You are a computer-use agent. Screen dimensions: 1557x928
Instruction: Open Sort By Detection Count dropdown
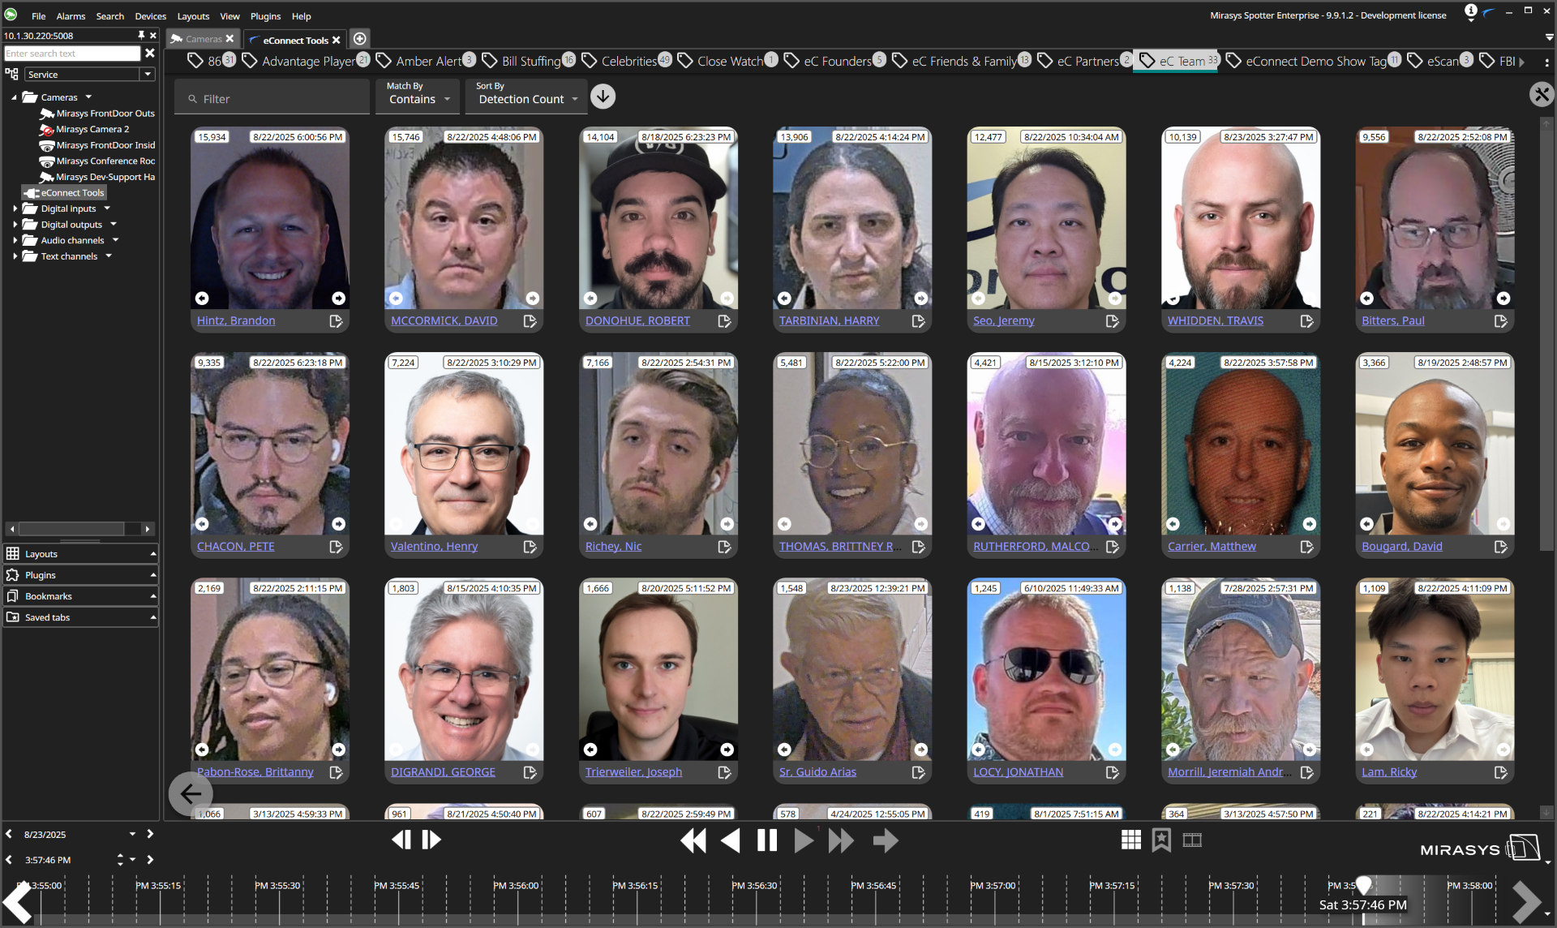(527, 98)
